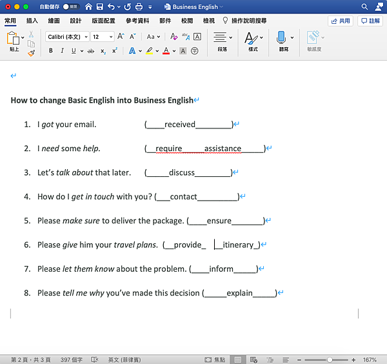This screenshot has height=364, width=387.
Task: Click the Paste clipboard icon
Action: coord(14,39)
